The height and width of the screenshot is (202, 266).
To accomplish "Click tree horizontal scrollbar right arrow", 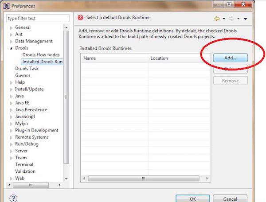I will pyautogui.click(x=59, y=185).
